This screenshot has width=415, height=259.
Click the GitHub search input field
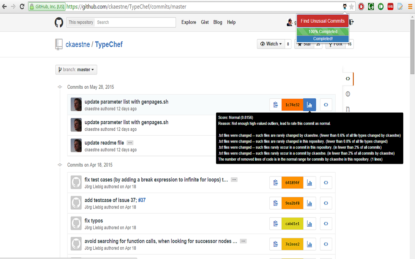click(136, 22)
